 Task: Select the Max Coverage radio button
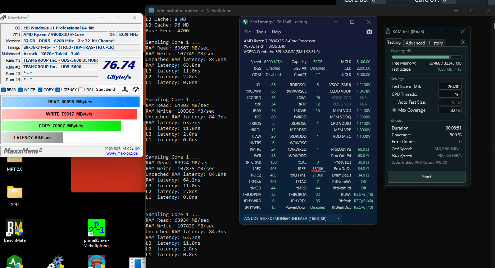pos(394,110)
